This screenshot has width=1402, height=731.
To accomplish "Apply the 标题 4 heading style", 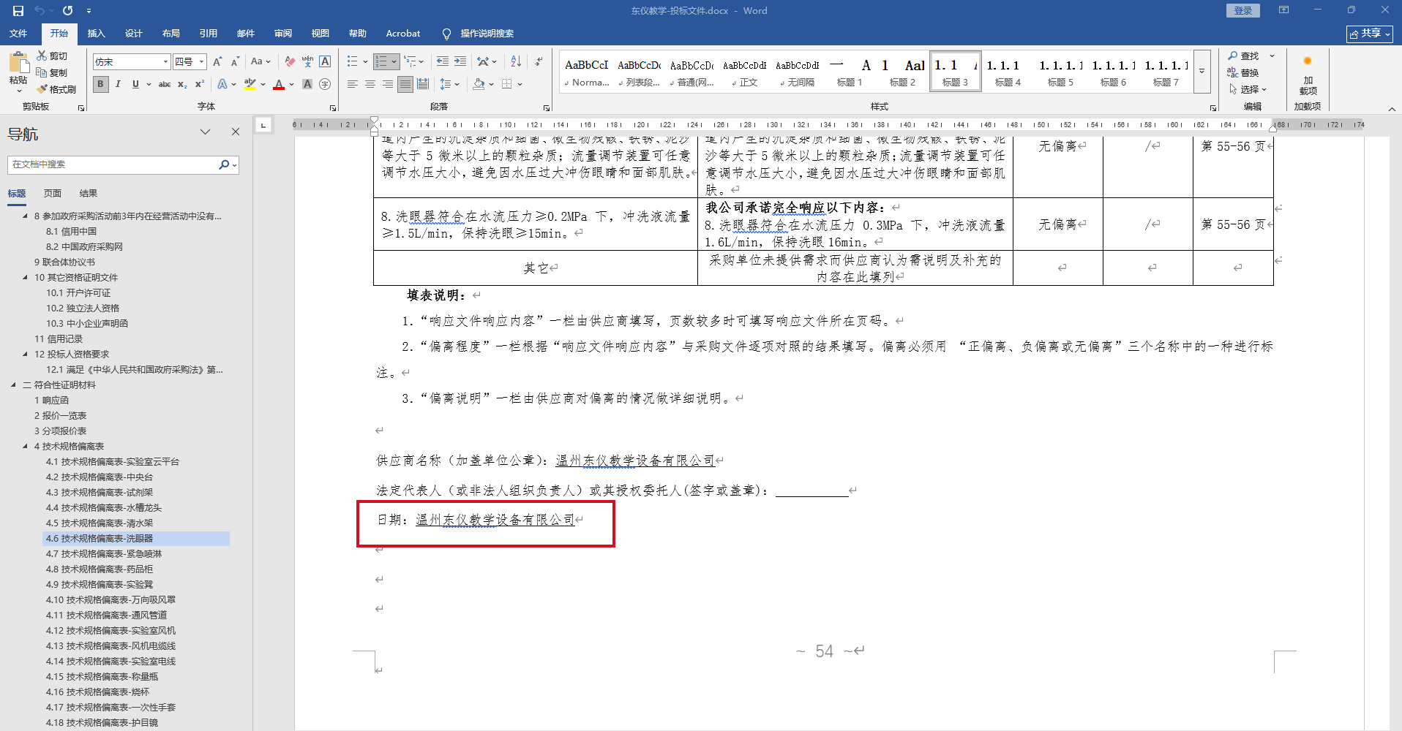I will click(1008, 72).
